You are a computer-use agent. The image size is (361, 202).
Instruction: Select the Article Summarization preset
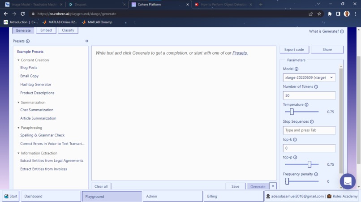(38, 118)
